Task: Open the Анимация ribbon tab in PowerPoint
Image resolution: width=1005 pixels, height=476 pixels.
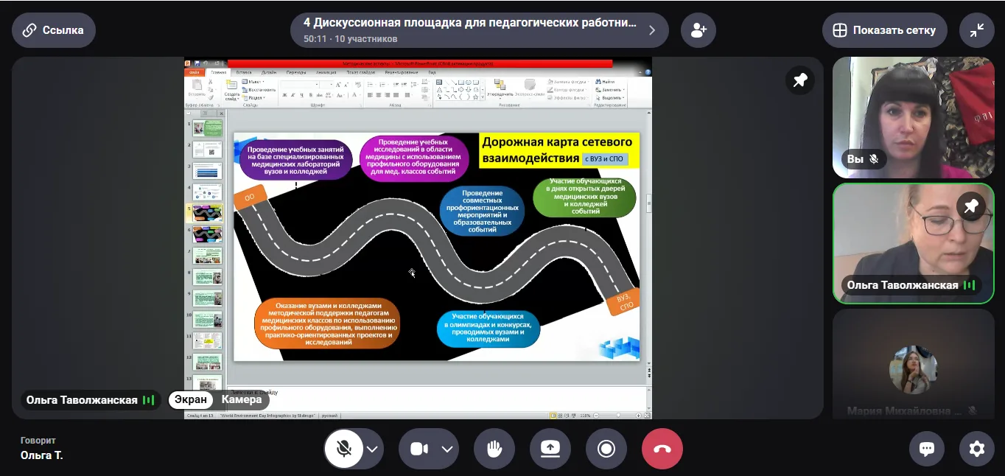Action: coord(326,72)
